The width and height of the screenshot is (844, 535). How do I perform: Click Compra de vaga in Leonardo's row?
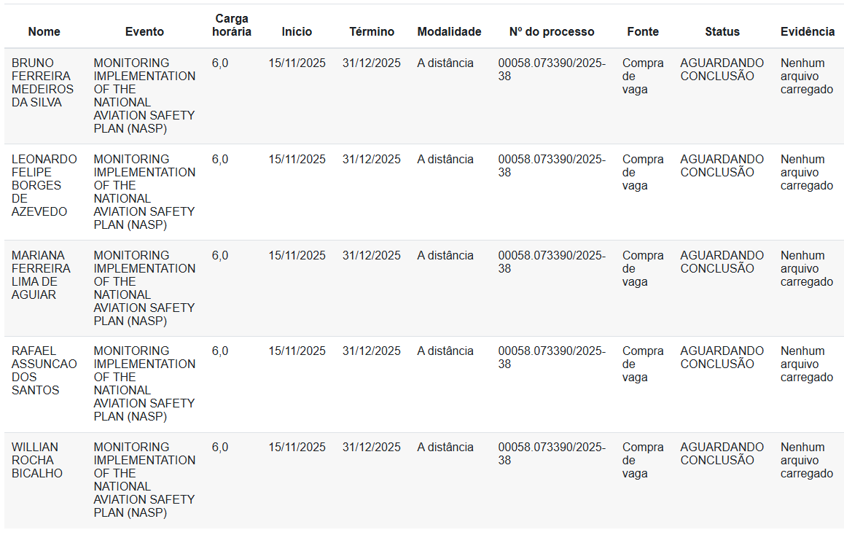[642, 172]
